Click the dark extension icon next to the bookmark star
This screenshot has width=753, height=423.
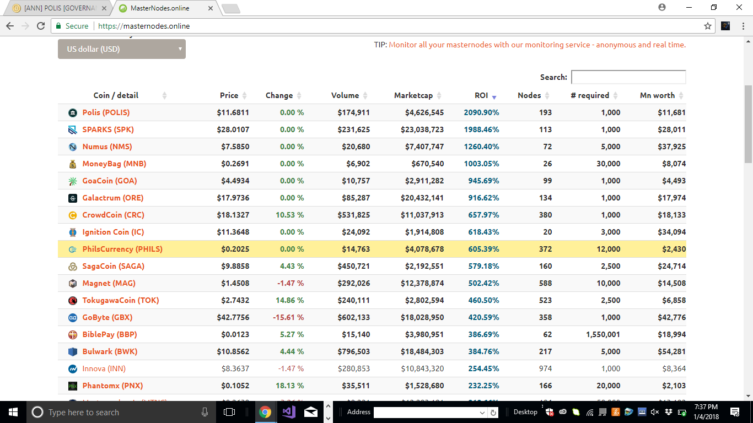coord(725,26)
